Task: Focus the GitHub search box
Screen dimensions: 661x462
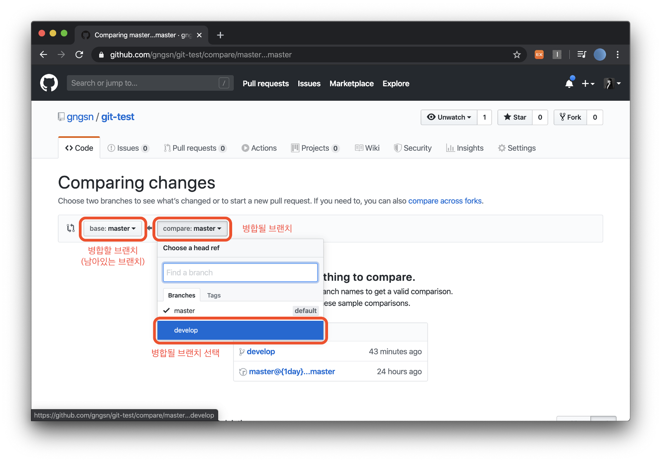Action: [150, 83]
